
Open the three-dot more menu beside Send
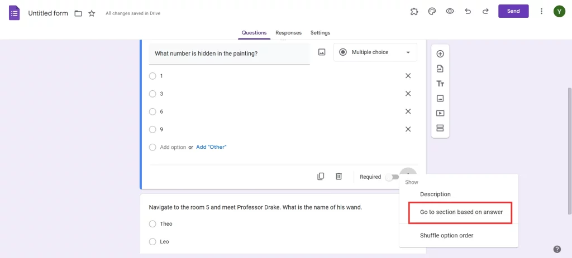tap(541, 11)
